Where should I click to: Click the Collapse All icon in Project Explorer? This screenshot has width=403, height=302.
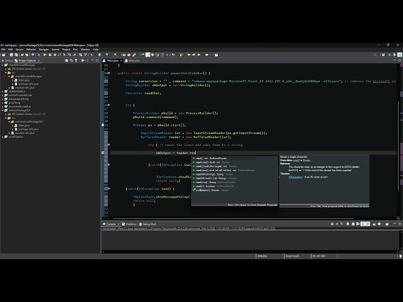[x=67, y=60]
